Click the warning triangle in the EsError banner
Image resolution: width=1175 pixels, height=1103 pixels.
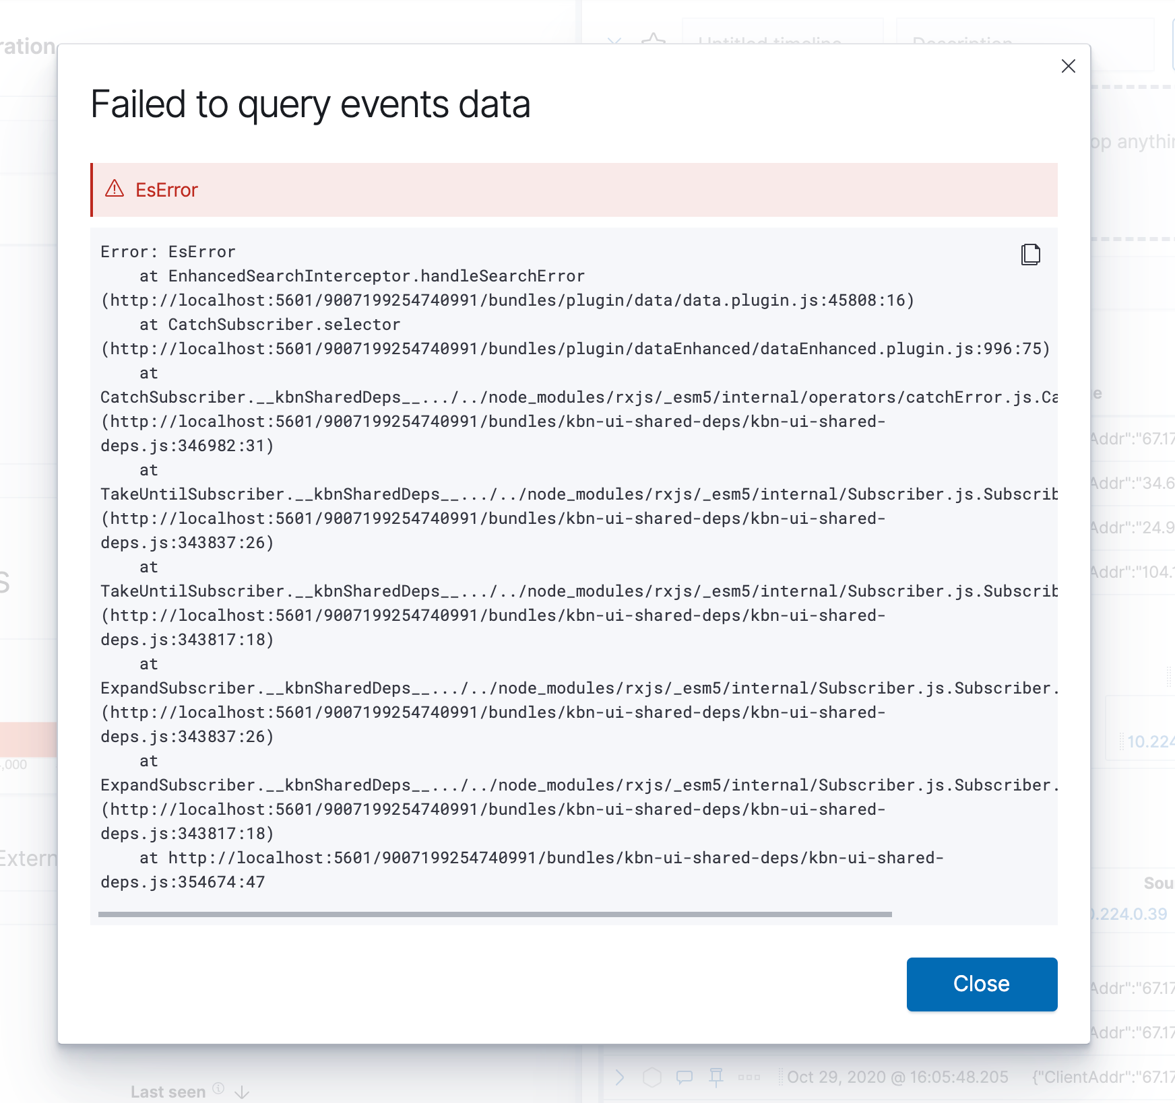coord(116,190)
